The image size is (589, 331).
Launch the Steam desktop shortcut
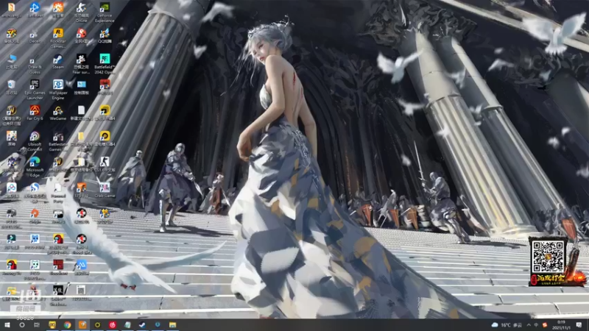(58, 62)
